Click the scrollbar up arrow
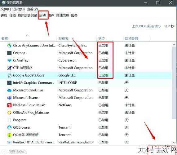This screenshot has width=177, height=155. coord(174,44)
